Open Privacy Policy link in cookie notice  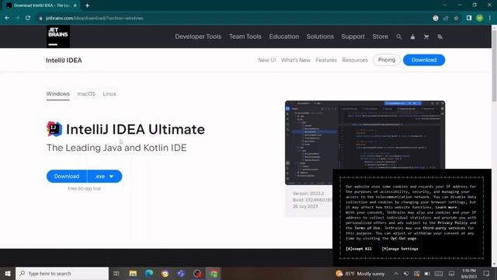452,223
